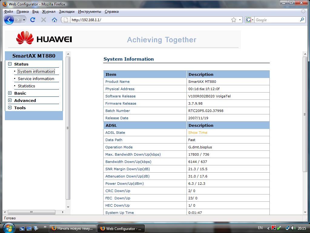Open Kaspersky from the system tray
The height and width of the screenshot is (233, 310).
(x=274, y=228)
